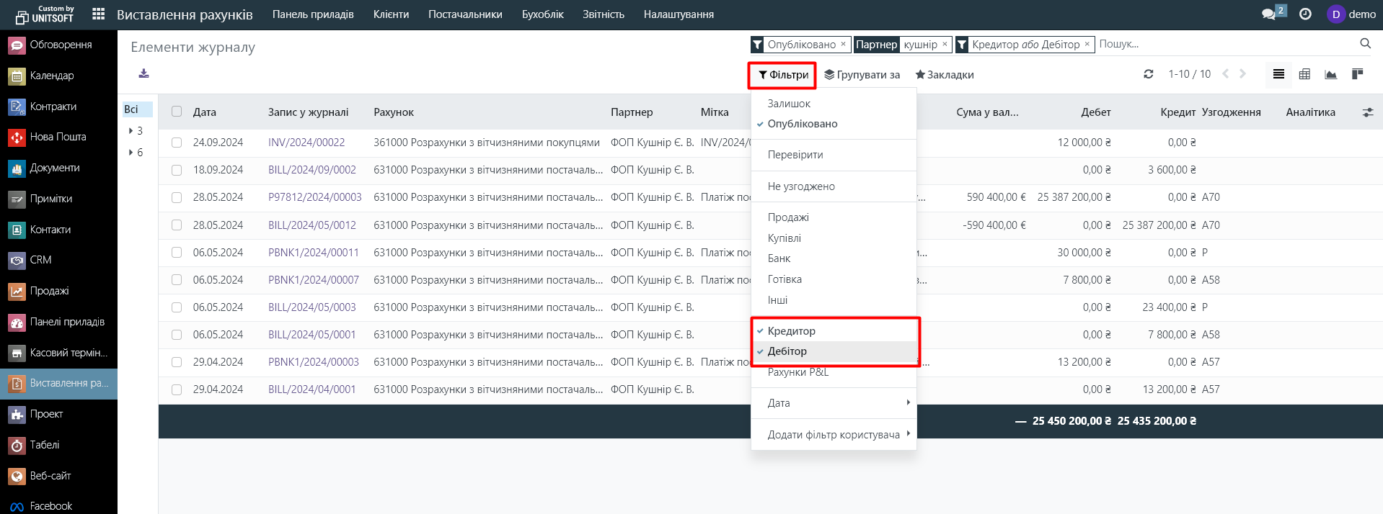1383x514 pixels.
Task: Tick the select-all checkbox in header
Action: click(x=177, y=112)
